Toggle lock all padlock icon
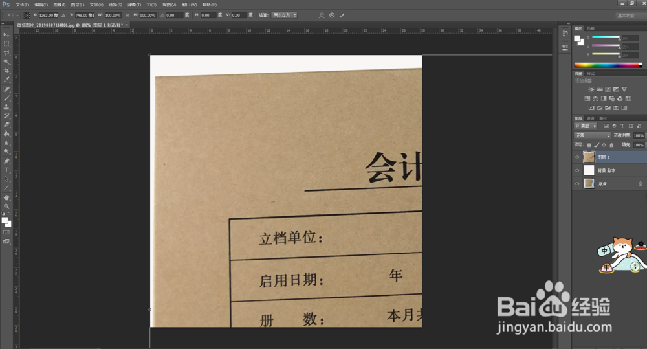Viewport: 647px width, 349px height. point(611,145)
